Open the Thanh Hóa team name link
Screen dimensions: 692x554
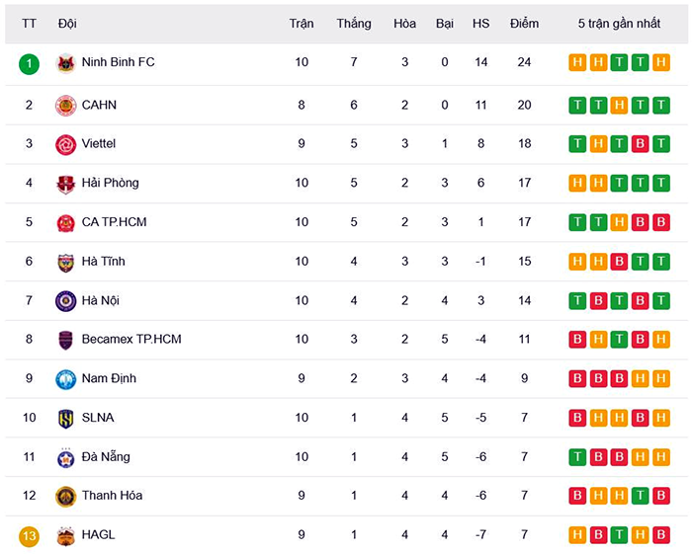112,496
